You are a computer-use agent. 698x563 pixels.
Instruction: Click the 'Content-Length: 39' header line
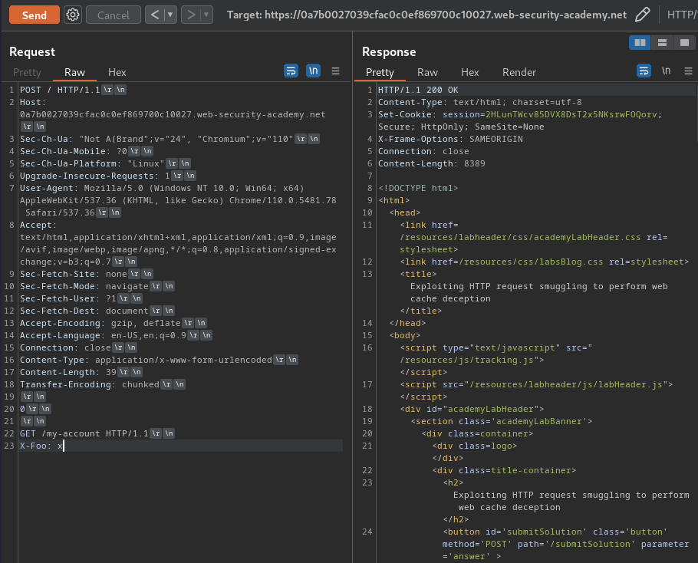68,372
